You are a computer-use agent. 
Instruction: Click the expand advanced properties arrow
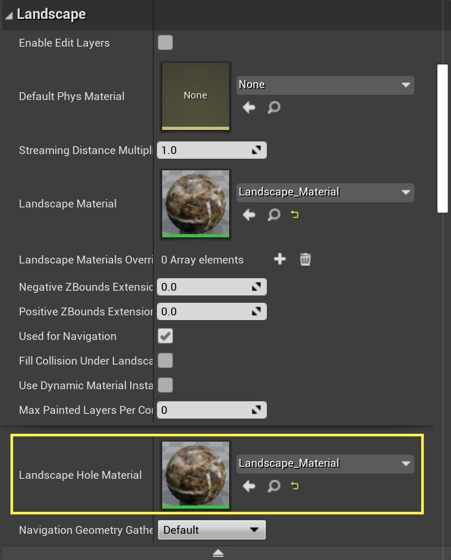pyautogui.click(x=218, y=553)
